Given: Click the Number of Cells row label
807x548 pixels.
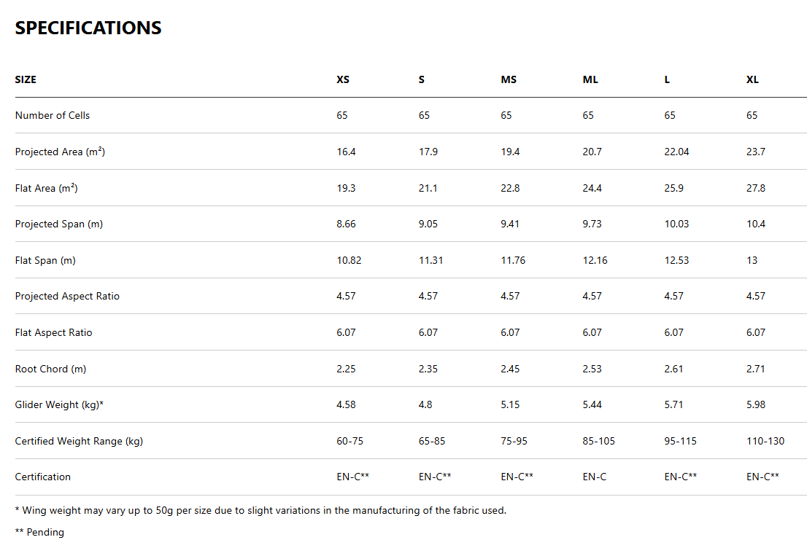Looking at the screenshot, I should pyautogui.click(x=53, y=115).
